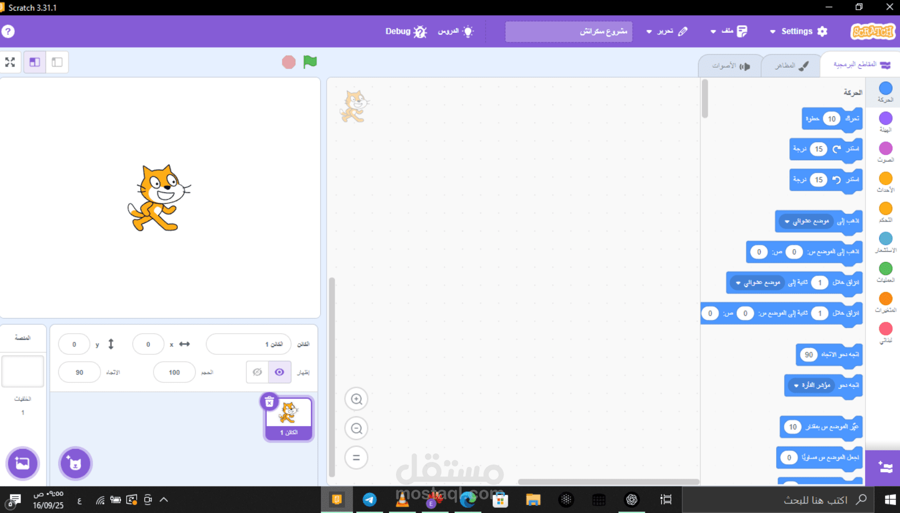Choose a new sprite with the cat button
Screen dimensions: 900x513
75,463
